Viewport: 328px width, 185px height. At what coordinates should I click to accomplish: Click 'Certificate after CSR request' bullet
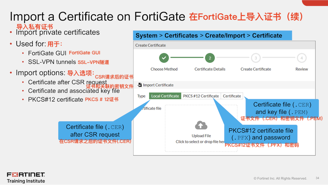[68, 82]
